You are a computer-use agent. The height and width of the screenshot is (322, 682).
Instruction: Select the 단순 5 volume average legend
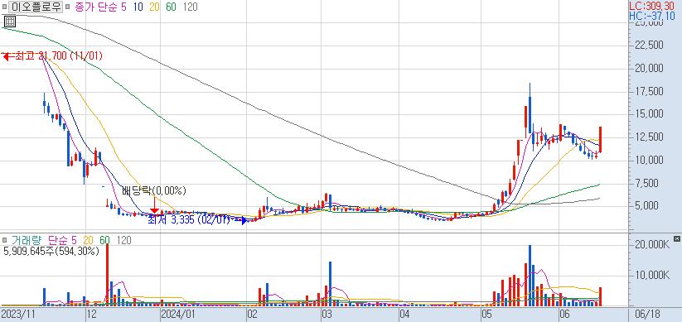(62, 240)
